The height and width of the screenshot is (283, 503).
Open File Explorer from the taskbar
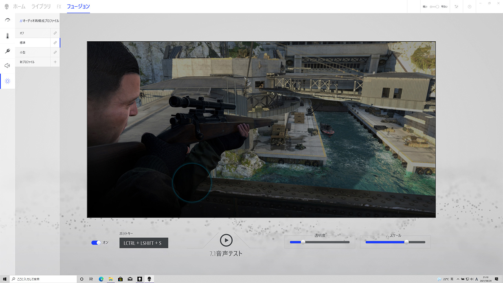[111, 279]
